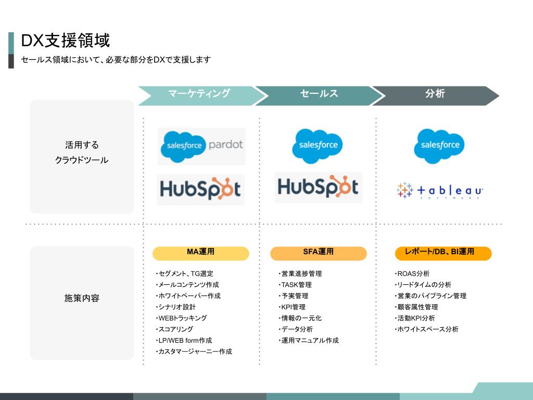Click the KPI管理 bullet
Image resolution: width=533 pixels, height=400 pixels.
point(292,307)
